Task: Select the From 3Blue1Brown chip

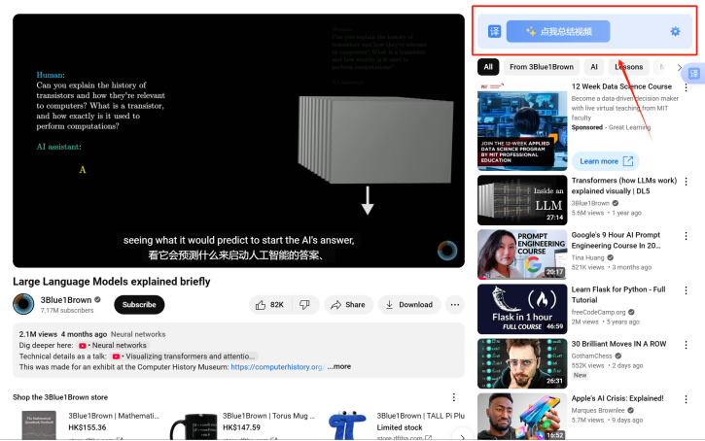Action: click(542, 67)
